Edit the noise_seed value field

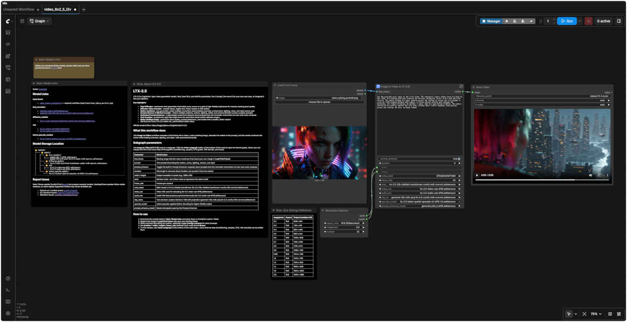[x=420, y=176]
